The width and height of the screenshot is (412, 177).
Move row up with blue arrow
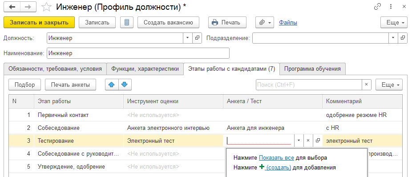point(112,84)
